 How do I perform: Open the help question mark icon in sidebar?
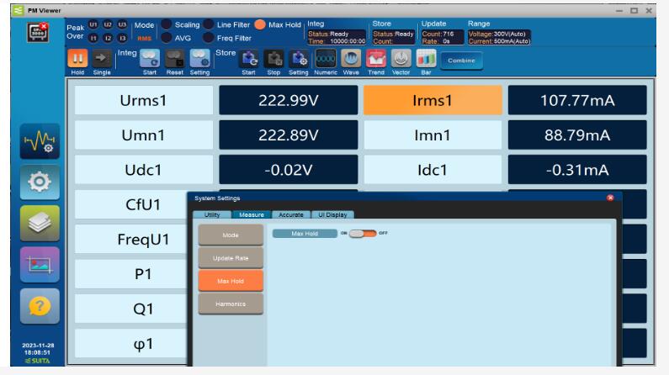[x=40, y=306]
